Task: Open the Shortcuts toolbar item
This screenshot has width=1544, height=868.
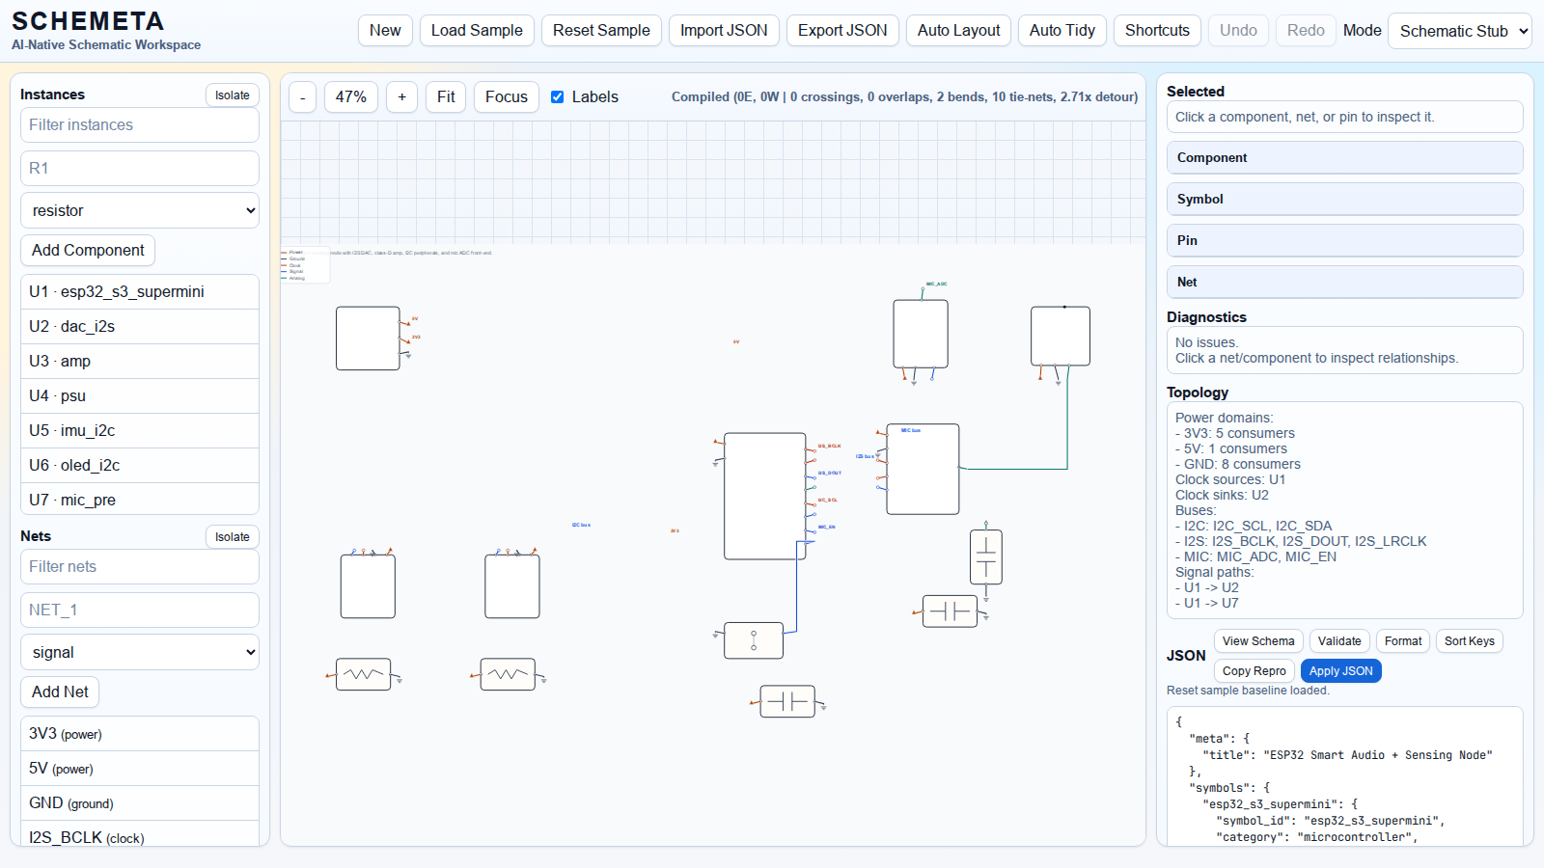Action: [1156, 31]
